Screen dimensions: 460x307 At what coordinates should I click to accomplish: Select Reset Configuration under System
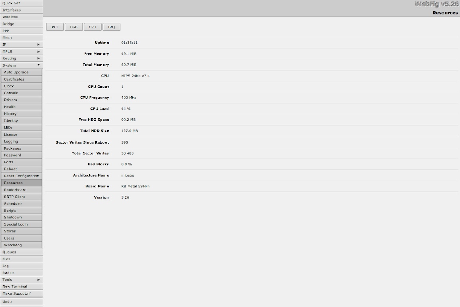tap(22, 176)
